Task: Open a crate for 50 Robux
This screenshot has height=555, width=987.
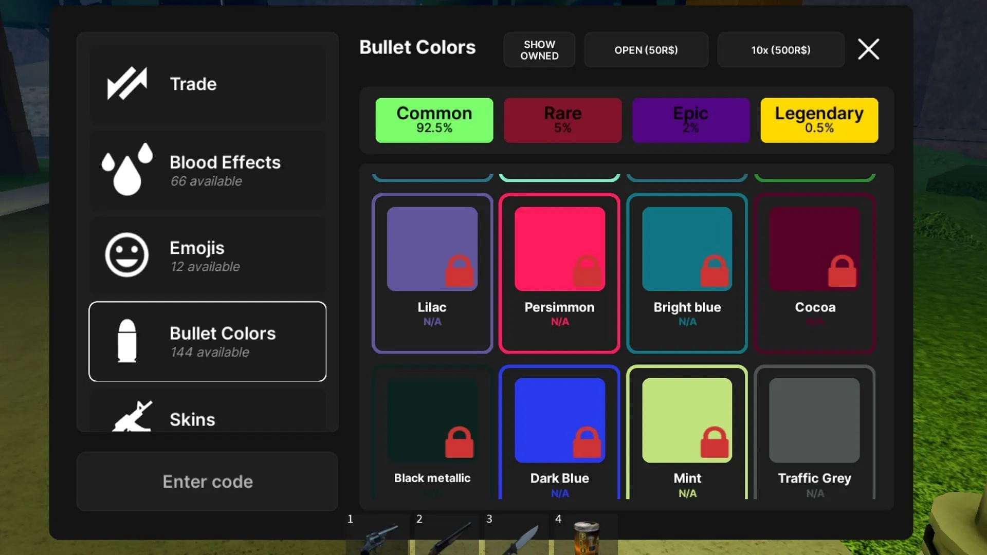Action: [x=646, y=50]
